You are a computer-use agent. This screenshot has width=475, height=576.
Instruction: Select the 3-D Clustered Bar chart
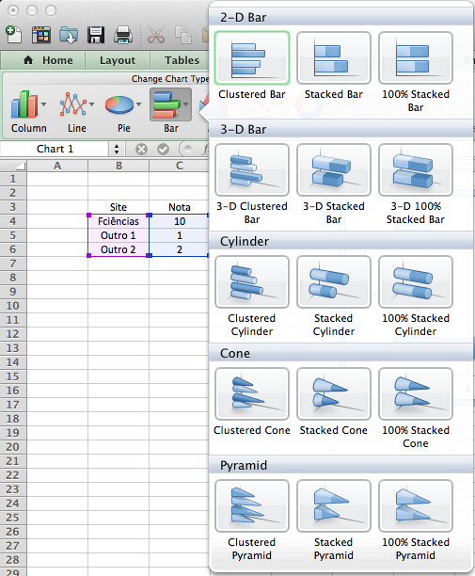point(252,169)
